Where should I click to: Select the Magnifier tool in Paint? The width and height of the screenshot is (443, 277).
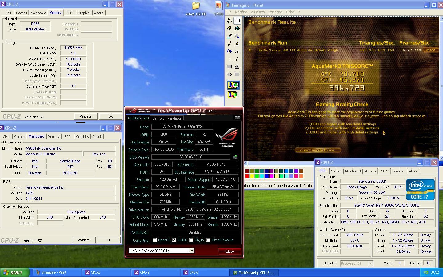(x=237, y=36)
